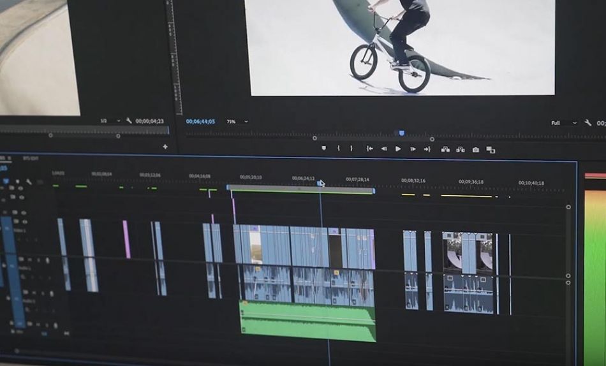Open Timeline display settings wrench

coord(29,181)
